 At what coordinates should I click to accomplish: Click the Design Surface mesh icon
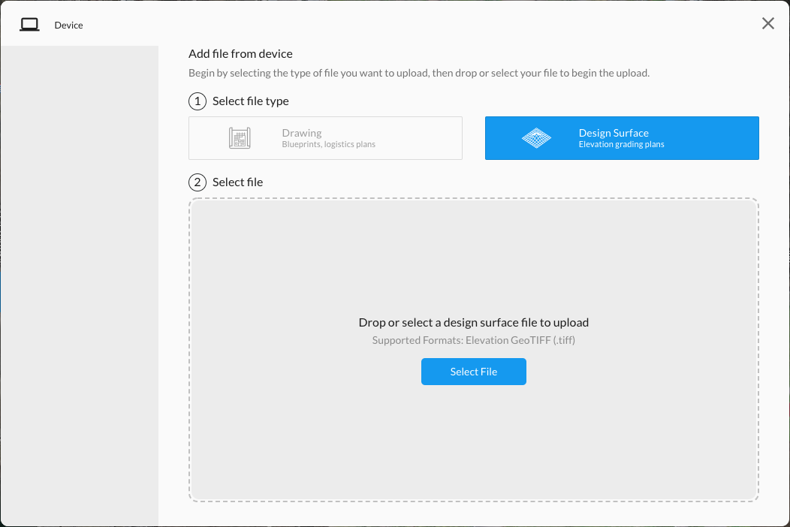[x=537, y=138]
